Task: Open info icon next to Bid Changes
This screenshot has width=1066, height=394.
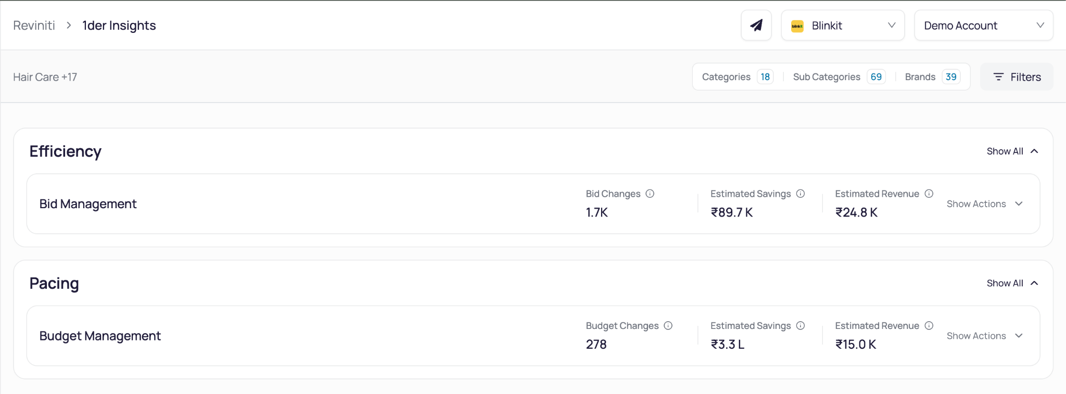Action: point(650,194)
